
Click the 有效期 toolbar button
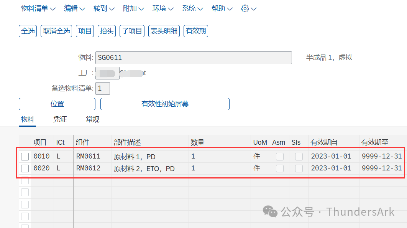(196, 31)
